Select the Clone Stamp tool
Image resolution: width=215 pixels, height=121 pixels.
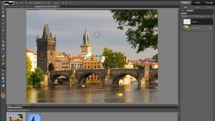tap(3, 60)
